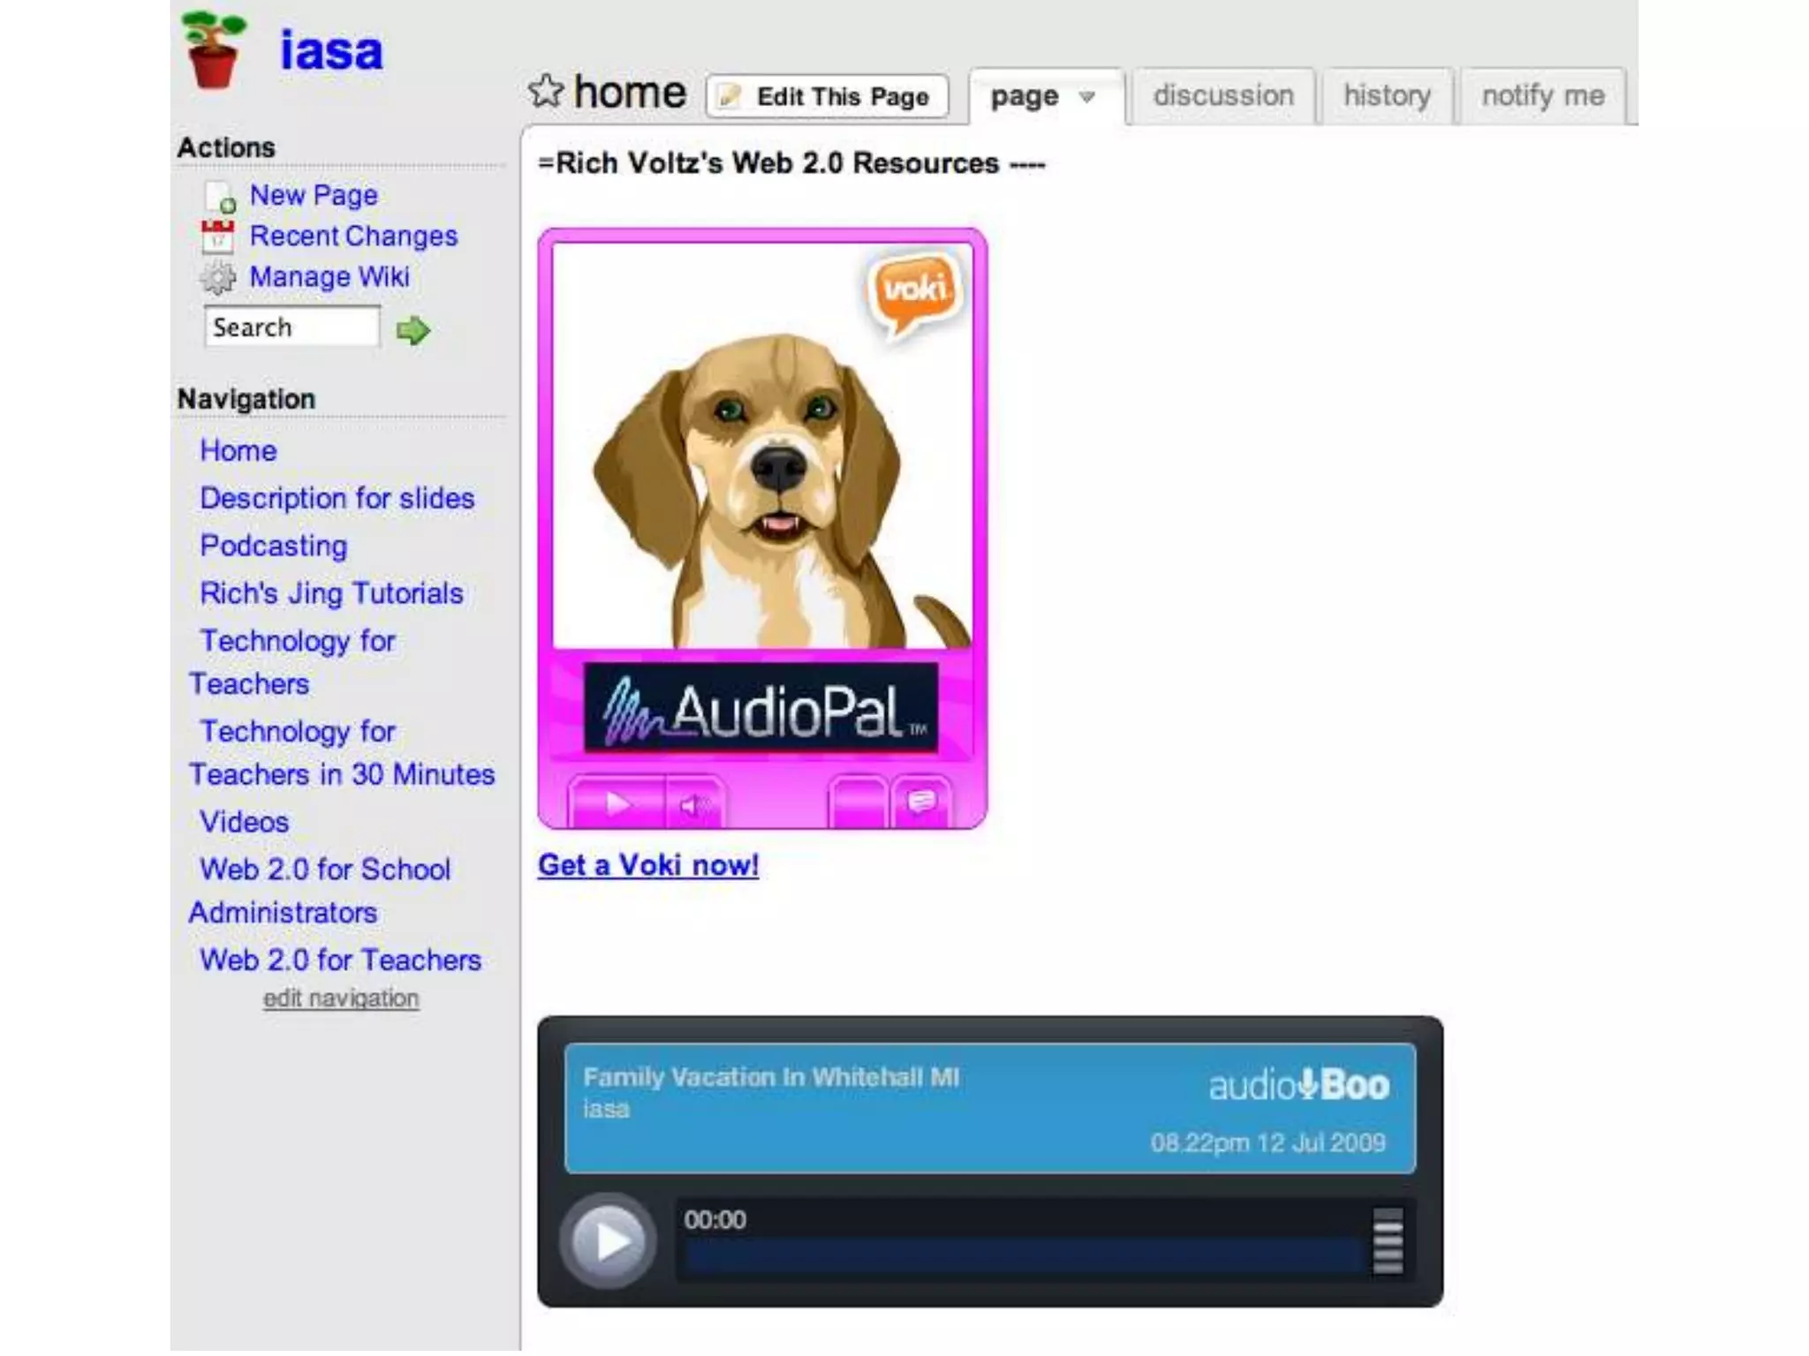
Task: Click the Voki comment bubble icon
Action: (921, 802)
